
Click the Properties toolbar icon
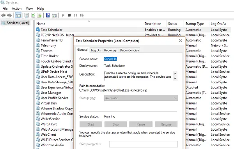click(27, 15)
